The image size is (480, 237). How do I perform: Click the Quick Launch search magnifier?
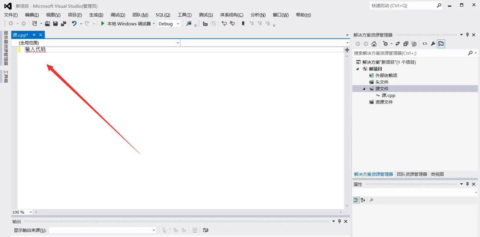(x=439, y=5)
